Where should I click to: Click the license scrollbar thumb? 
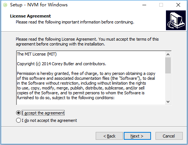pyautogui.click(x=168, y=65)
